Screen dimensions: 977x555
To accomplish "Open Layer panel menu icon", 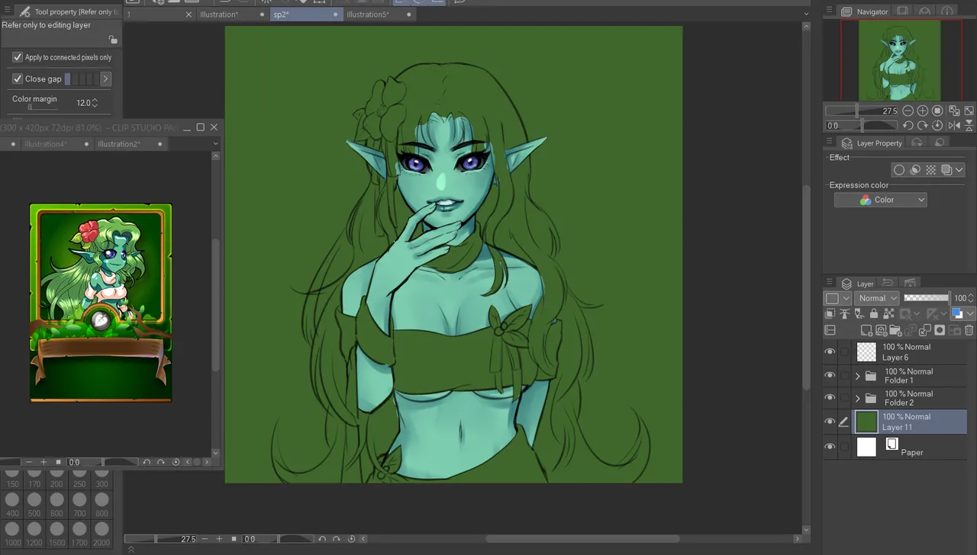I will click(830, 283).
